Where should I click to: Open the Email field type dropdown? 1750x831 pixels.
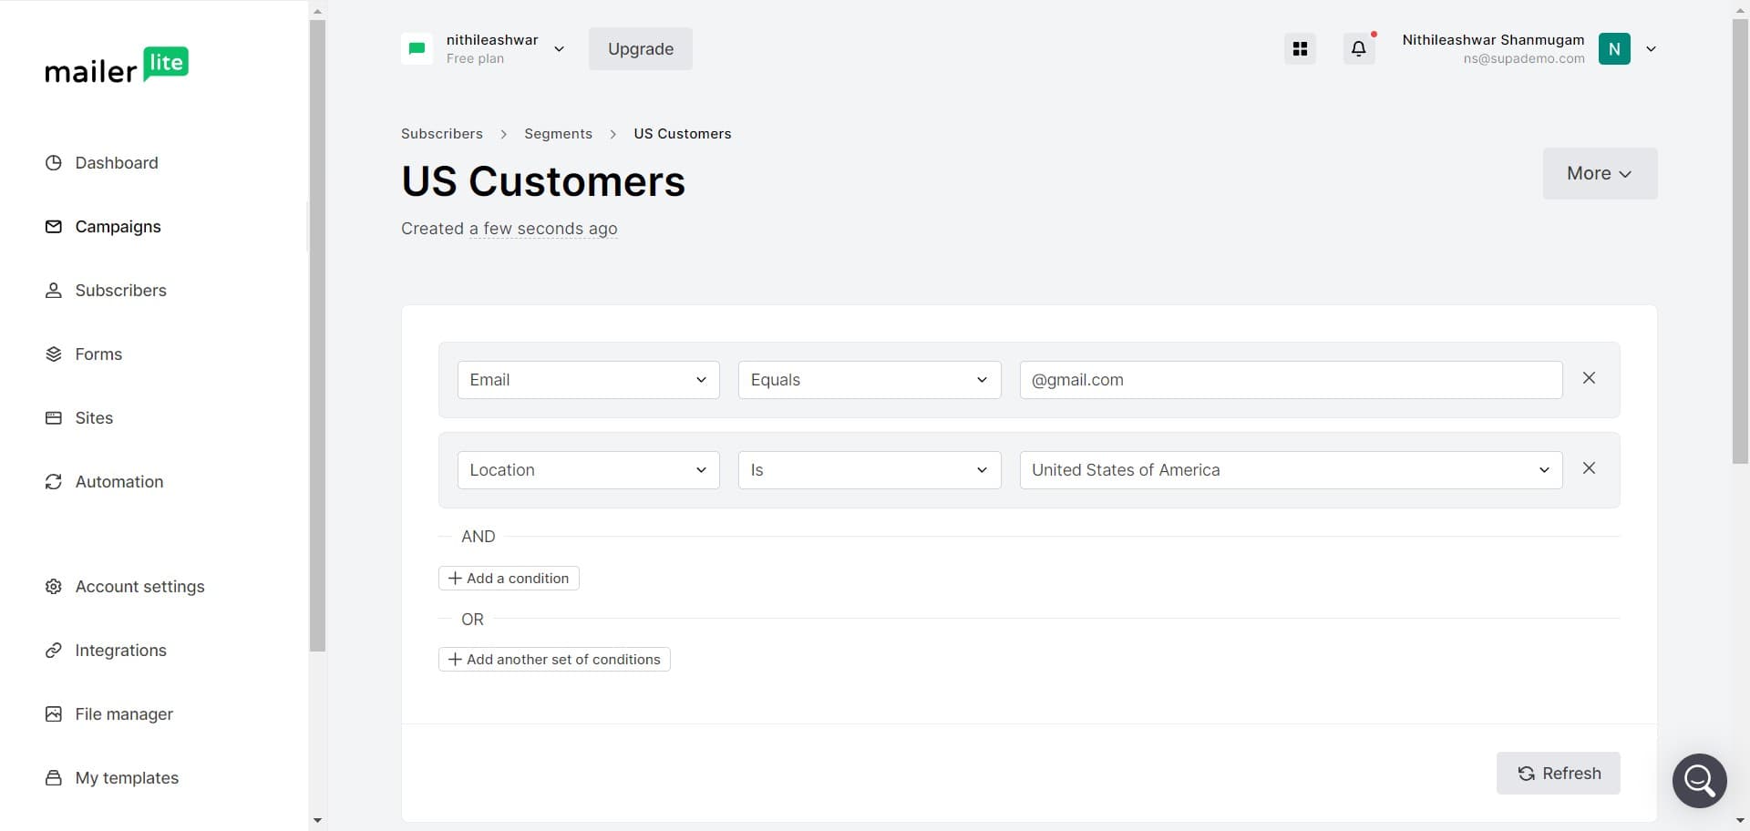(x=588, y=380)
